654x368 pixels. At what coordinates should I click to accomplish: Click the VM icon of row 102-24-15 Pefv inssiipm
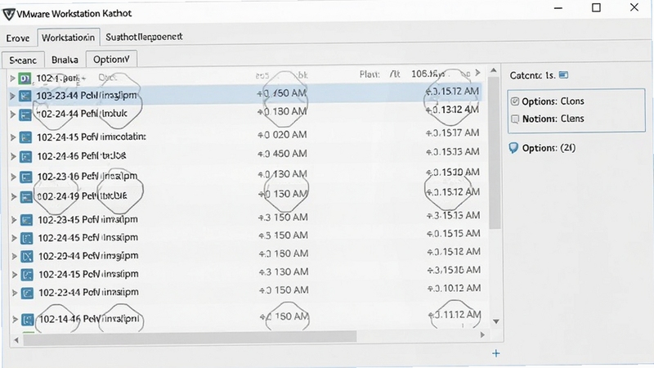coord(27,275)
